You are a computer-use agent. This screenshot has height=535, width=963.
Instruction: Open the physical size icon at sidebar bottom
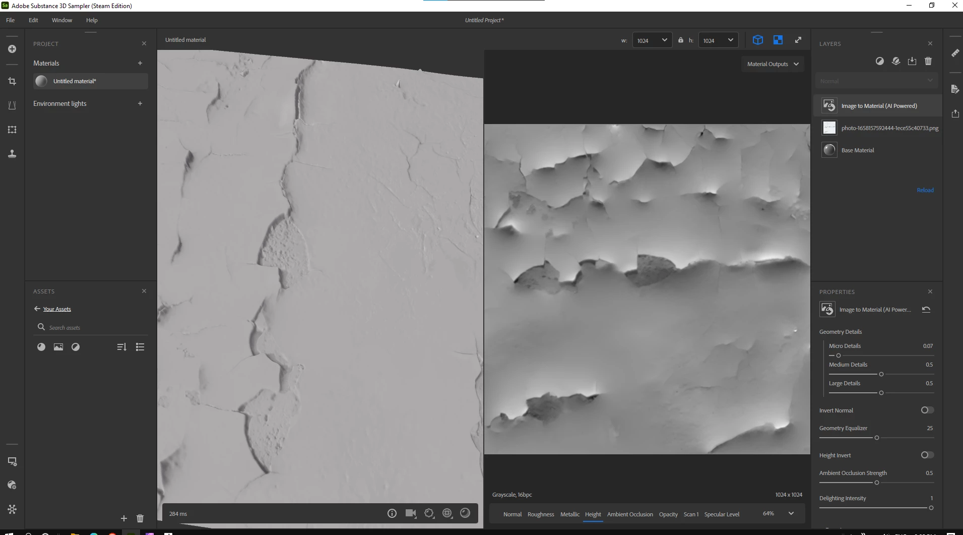[12, 509]
